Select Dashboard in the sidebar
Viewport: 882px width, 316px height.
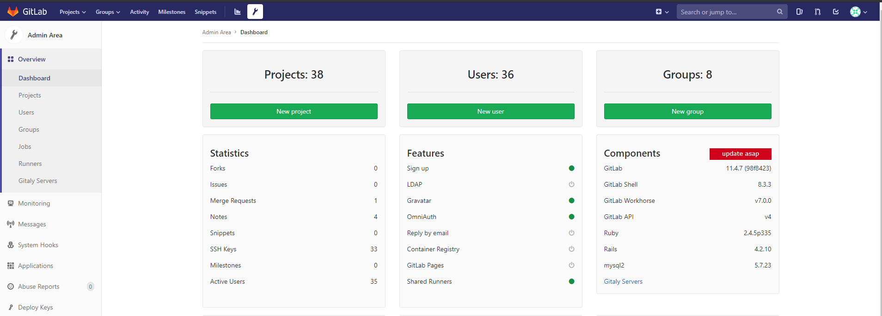click(52, 78)
